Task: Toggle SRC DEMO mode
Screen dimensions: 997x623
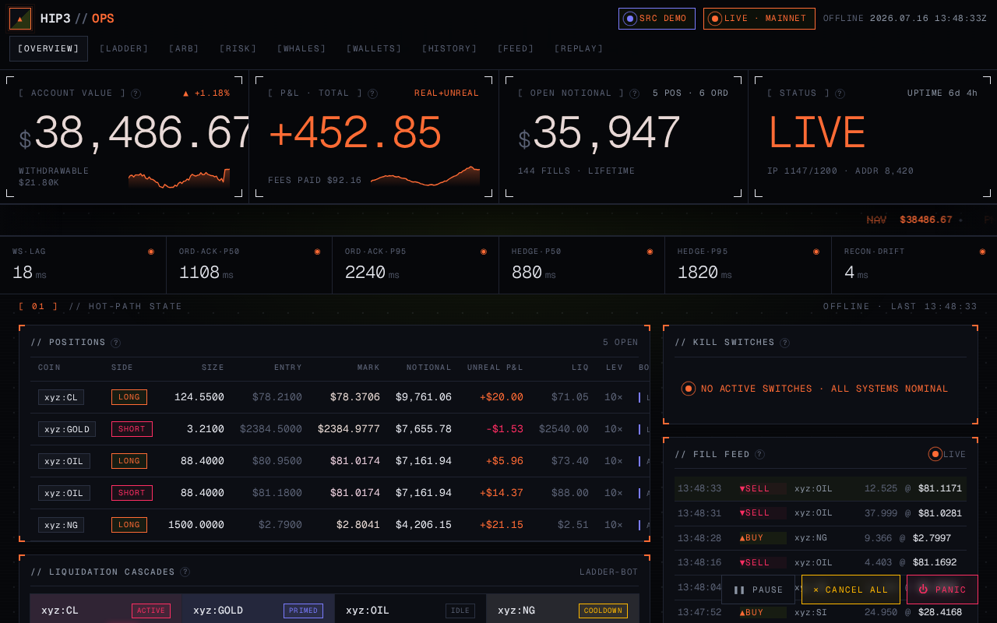Action: [657, 19]
